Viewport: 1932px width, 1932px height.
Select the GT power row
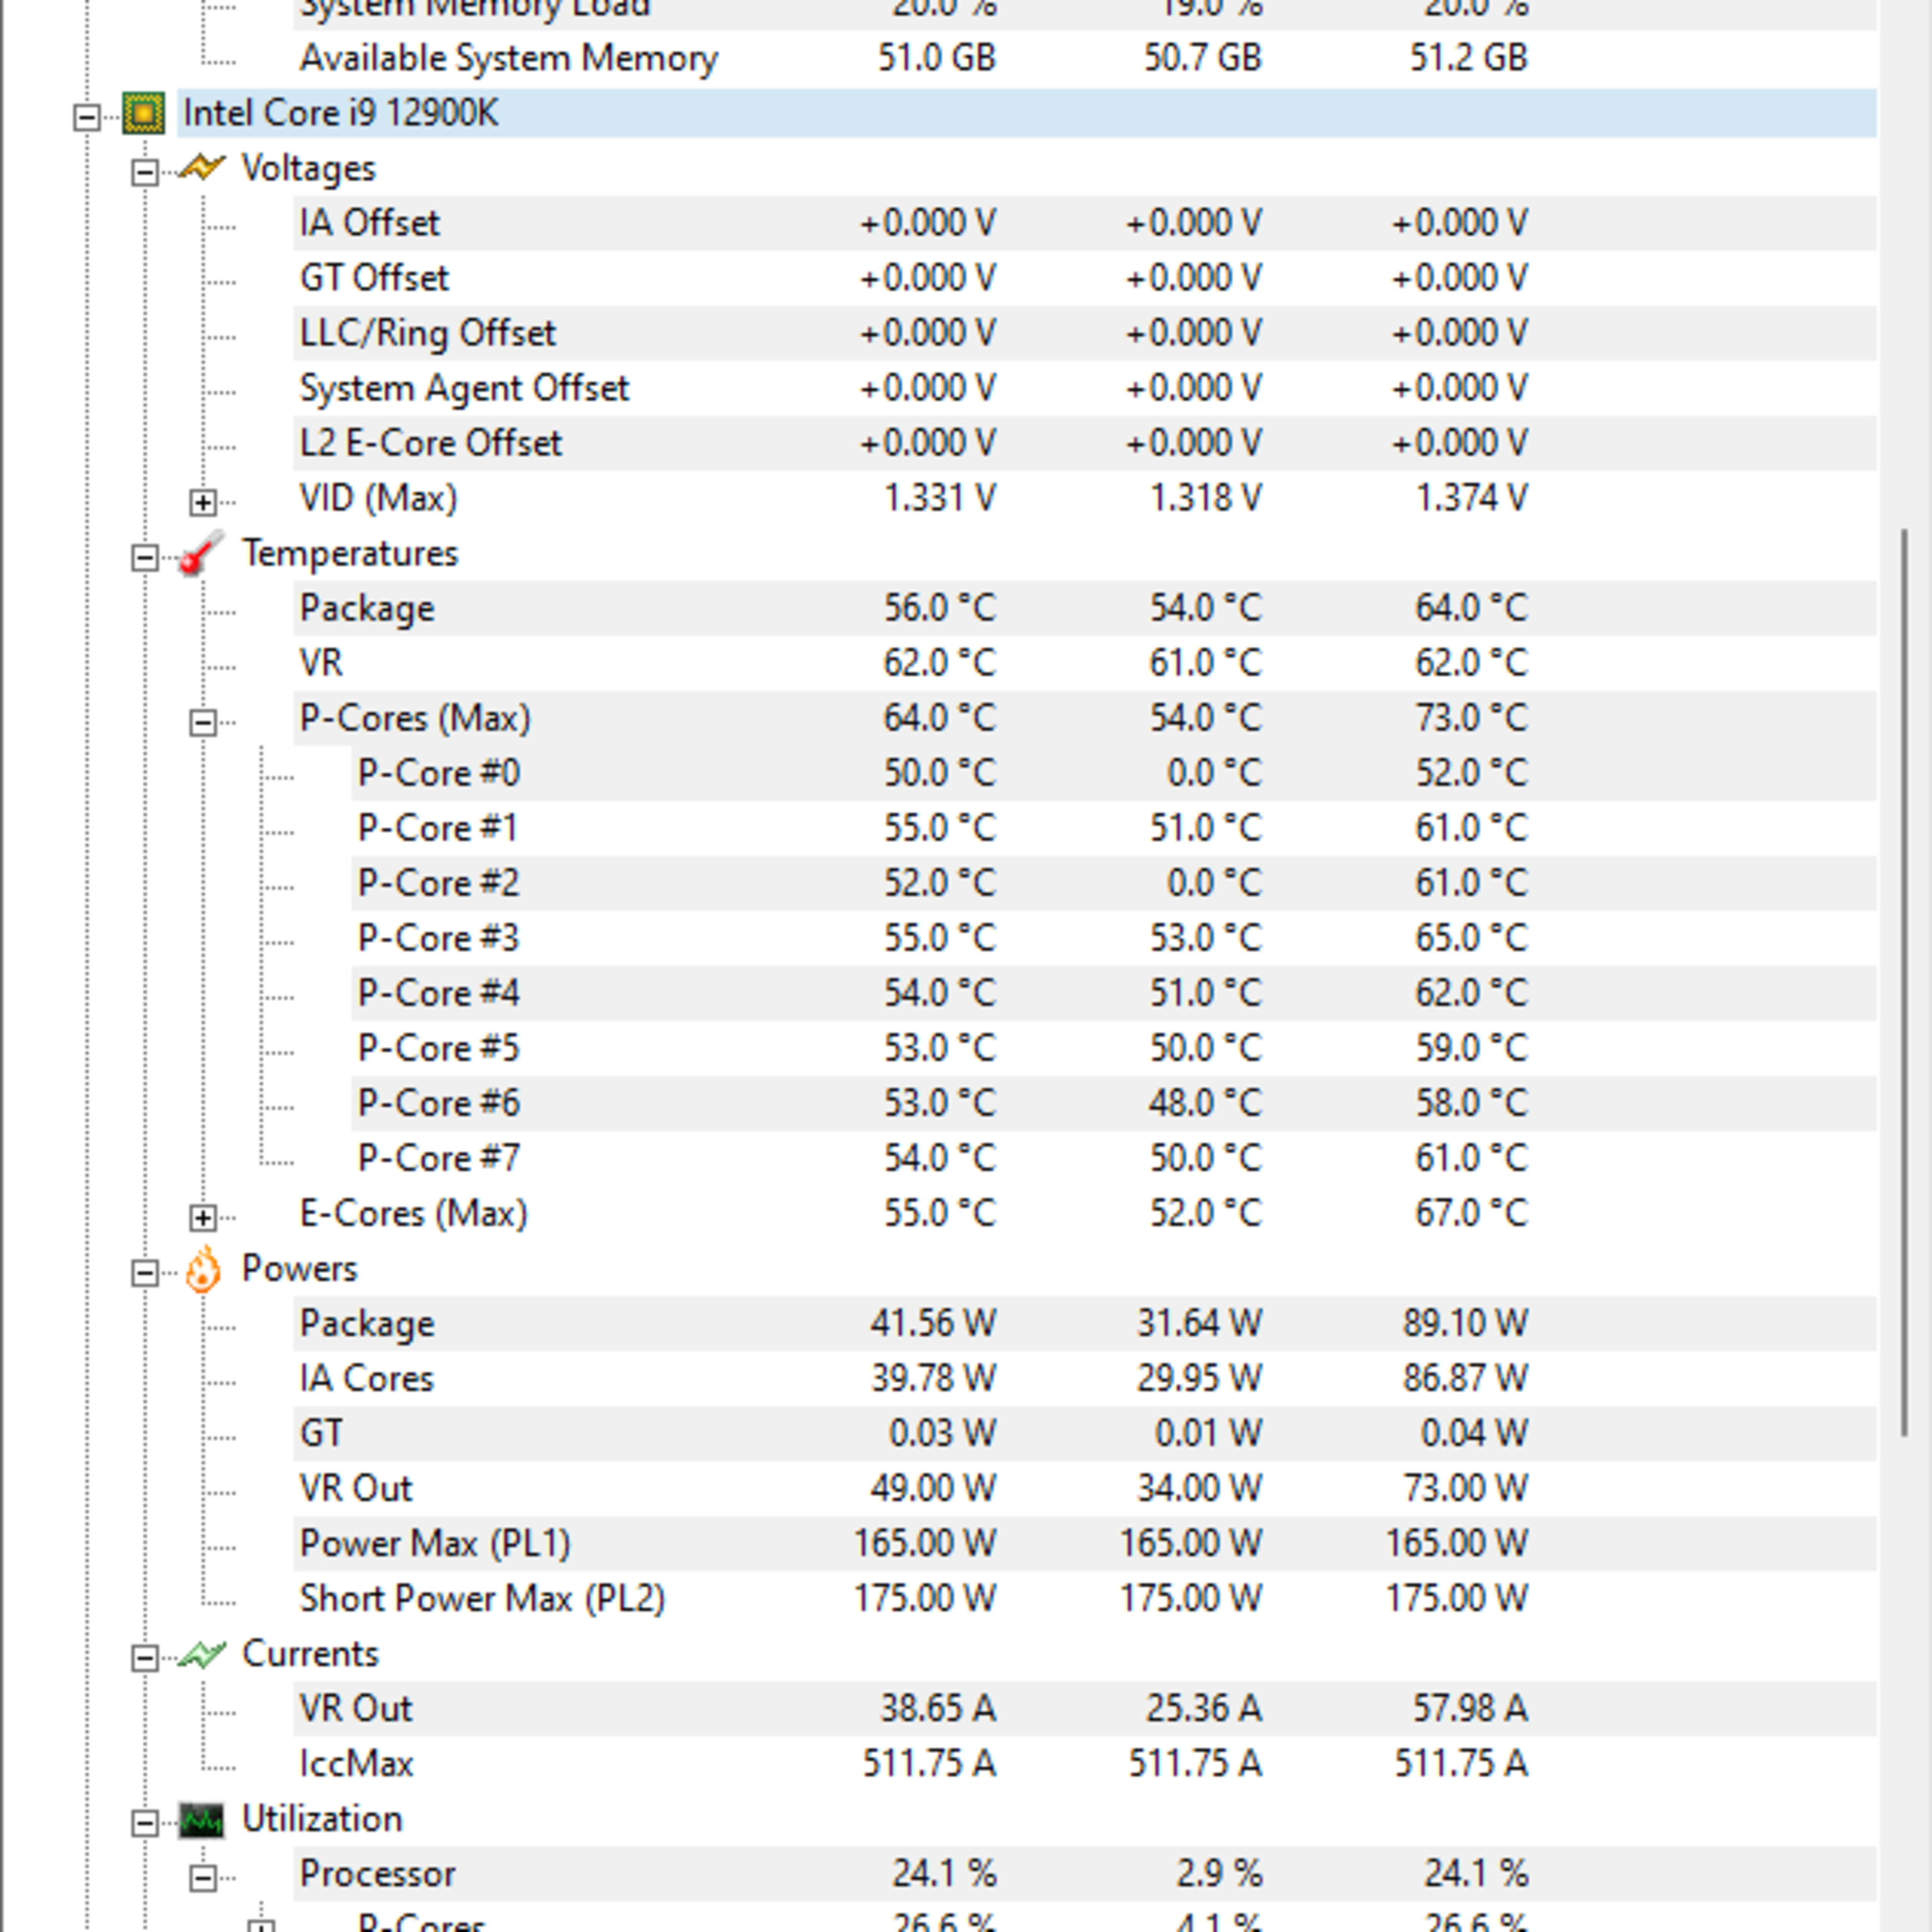pos(1084,1433)
